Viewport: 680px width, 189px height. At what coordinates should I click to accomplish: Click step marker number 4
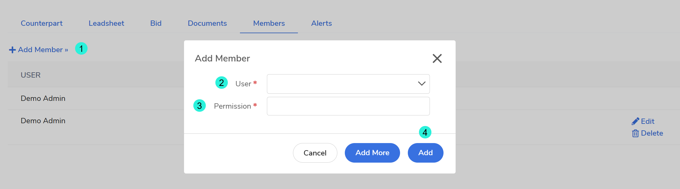coord(425,133)
